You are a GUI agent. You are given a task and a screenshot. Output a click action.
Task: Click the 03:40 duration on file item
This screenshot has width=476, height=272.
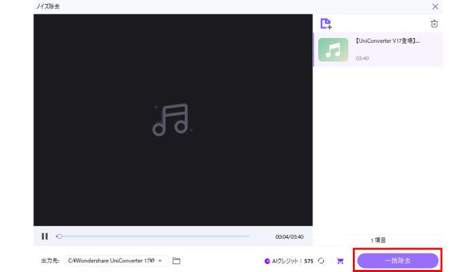click(363, 58)
